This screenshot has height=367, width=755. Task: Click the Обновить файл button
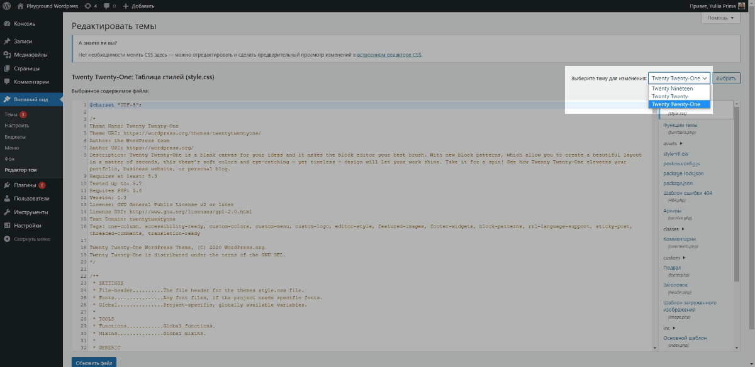pyautogui.click(x=94, y=362)
